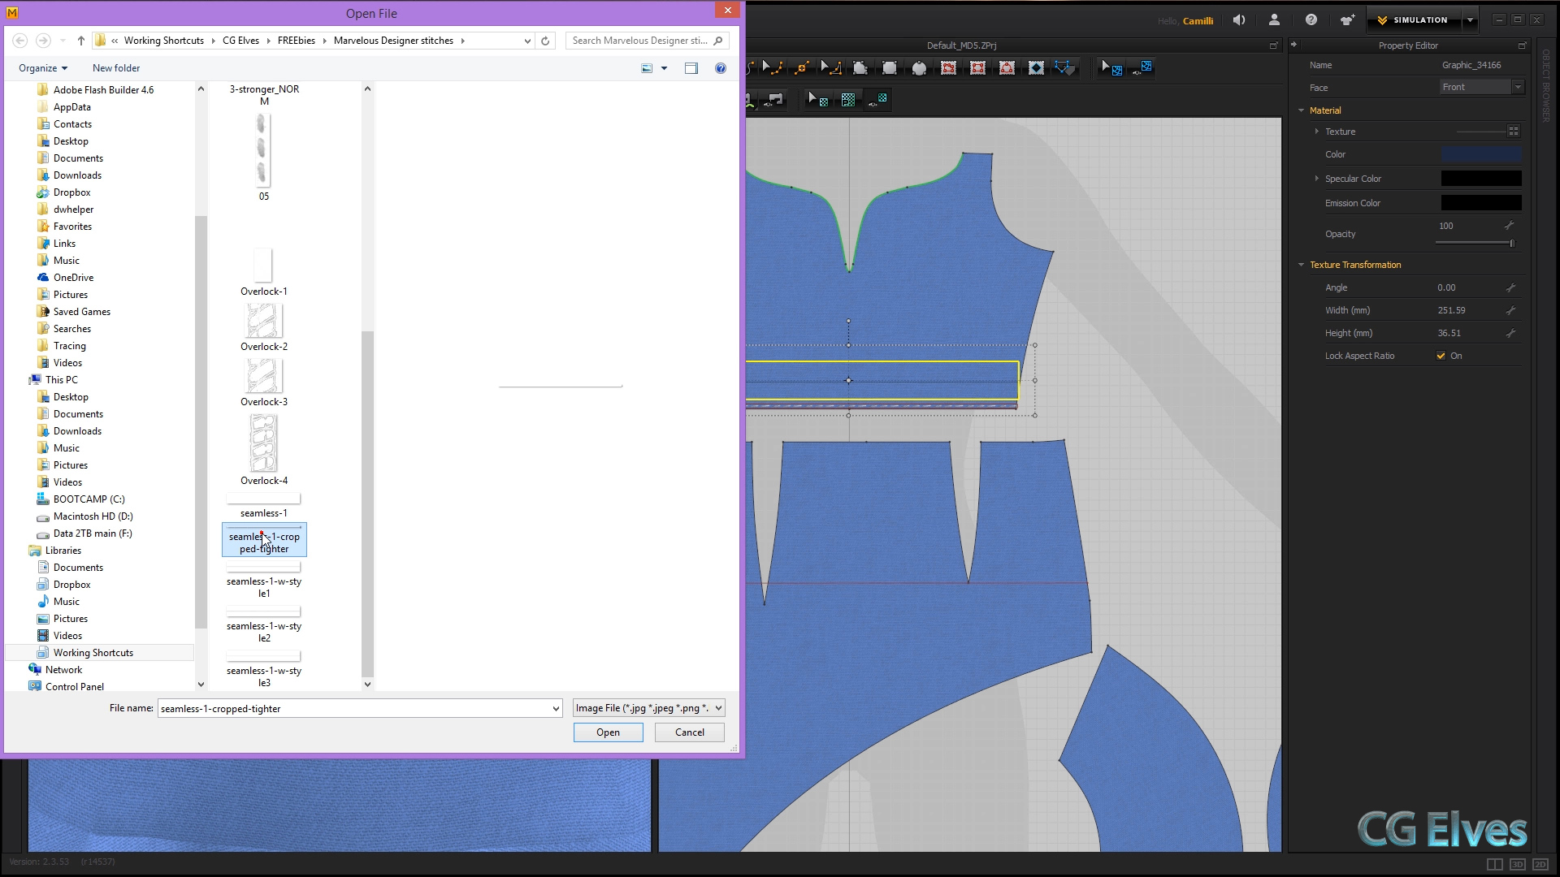This screenshot has width=1560, height=877.
Task: Enable the texture transformation angle lock
Action: (1510, 287)
